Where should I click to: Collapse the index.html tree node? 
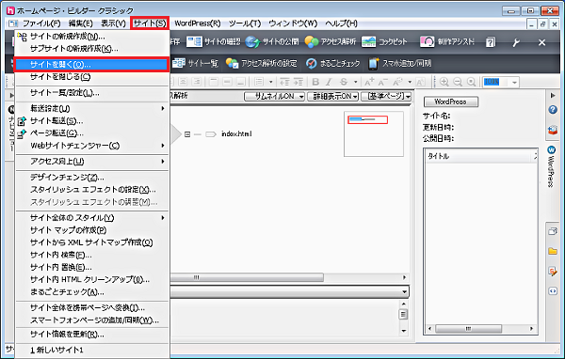coord(187,134)
